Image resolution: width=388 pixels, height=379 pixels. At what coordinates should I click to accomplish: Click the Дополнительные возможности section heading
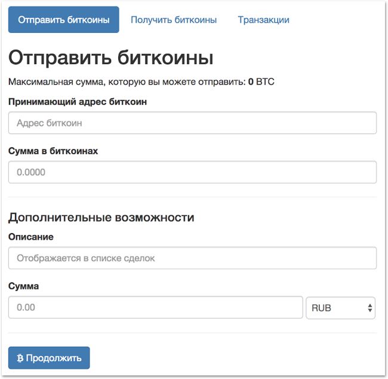(x=101, y=217)
